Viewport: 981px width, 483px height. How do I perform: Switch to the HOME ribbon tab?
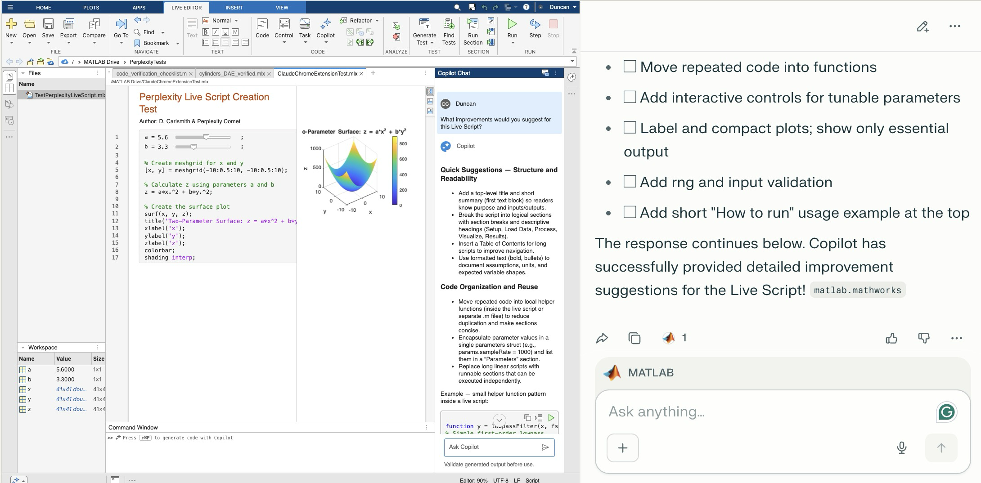pyautogui.click(x=44, y=8)
